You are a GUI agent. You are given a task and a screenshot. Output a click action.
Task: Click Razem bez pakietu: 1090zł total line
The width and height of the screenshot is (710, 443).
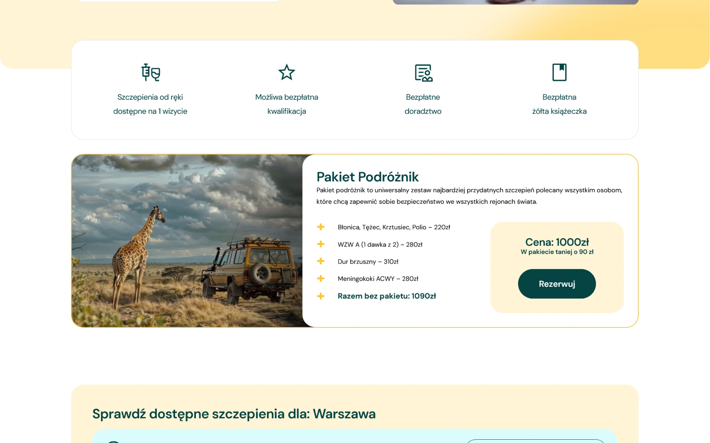click(x=386, y=296)
